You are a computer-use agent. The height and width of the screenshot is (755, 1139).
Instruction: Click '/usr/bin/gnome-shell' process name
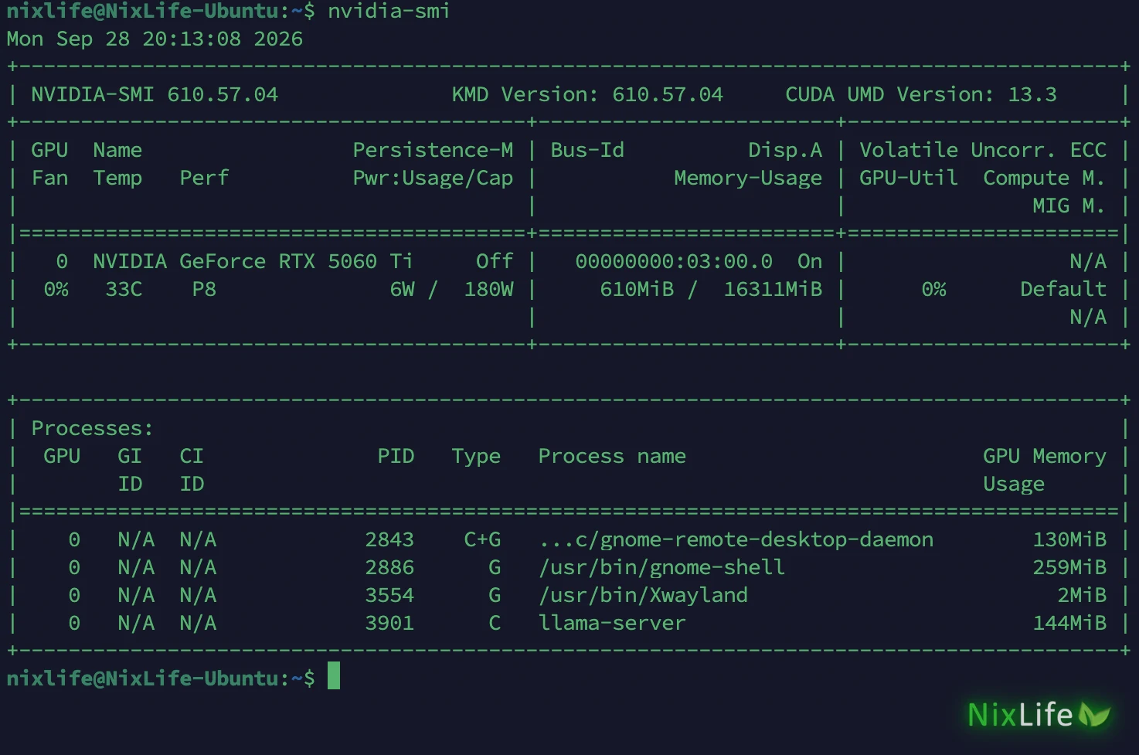click(661, 567)
